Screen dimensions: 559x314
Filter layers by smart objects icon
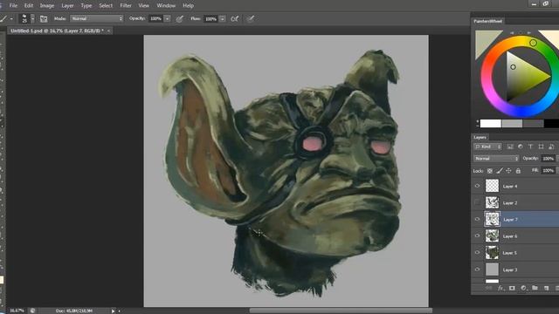pyautogui.click(x=551, y=147)
